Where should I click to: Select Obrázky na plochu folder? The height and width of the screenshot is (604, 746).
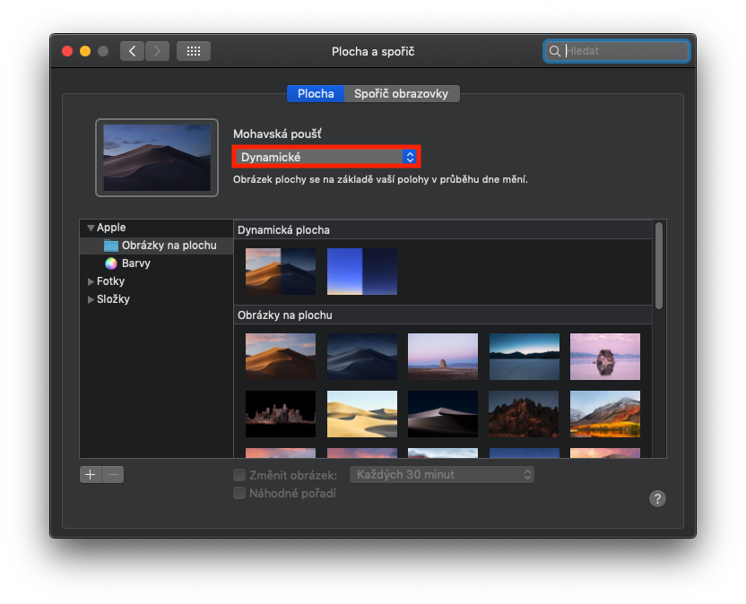pyautogui.click(x=169, y=246)
